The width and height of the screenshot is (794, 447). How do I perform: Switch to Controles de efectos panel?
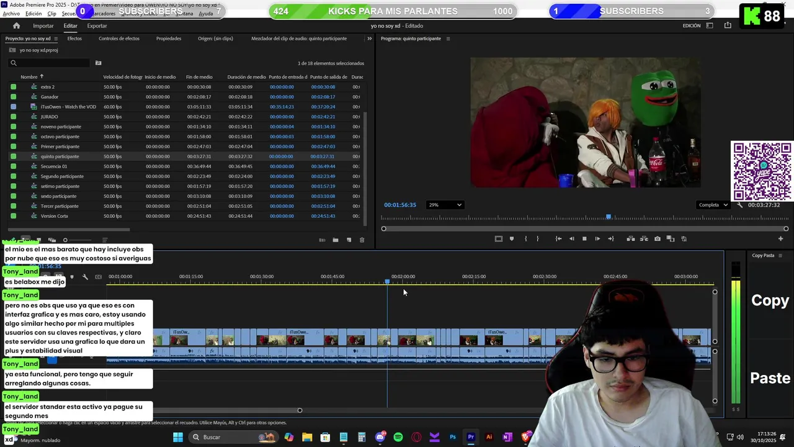click(x=119, y=38)
